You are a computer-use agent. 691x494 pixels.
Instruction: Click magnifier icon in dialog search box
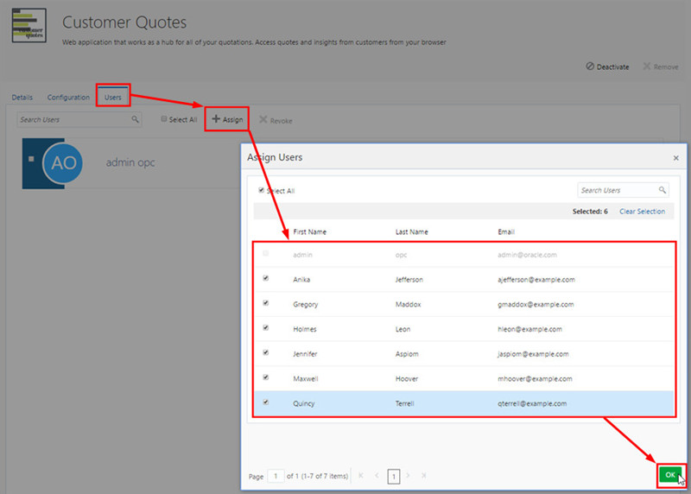click(x=662, y=190)
